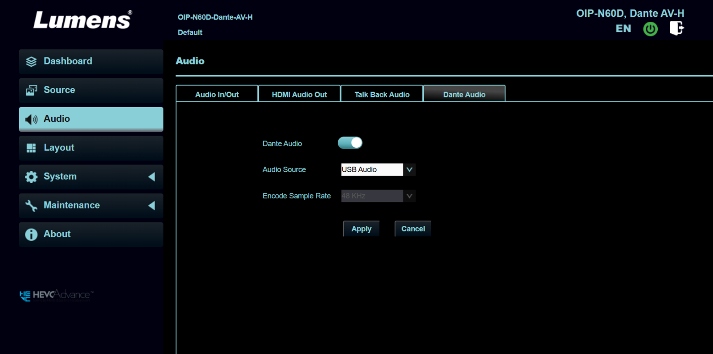Change the EN language selector
713x354 pixels.
coord(623,29)
